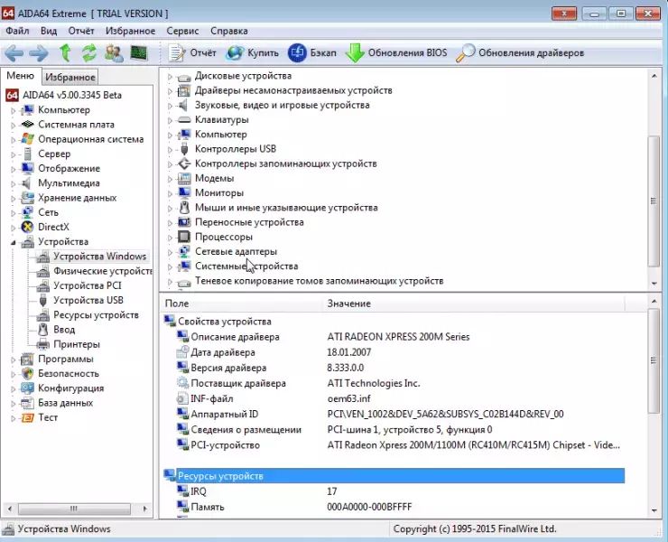This screenshot has width=668, height=542.
Task: Select Устройства Windows tree item
Action: coord(99,257)
